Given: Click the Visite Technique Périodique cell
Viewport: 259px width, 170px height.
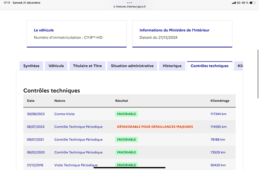Looking at the screenshot, I should [76, 165].
